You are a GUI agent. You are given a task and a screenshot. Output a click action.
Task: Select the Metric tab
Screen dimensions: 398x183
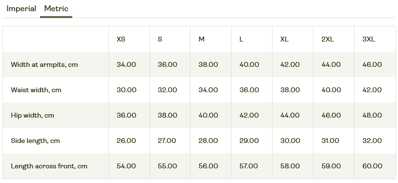tap(56, 9)
